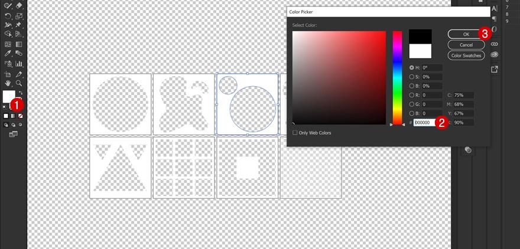This screenshot has height=249, width=520.
Task: Click the rainbow hue spectrum slider
Action: (397, 78)
